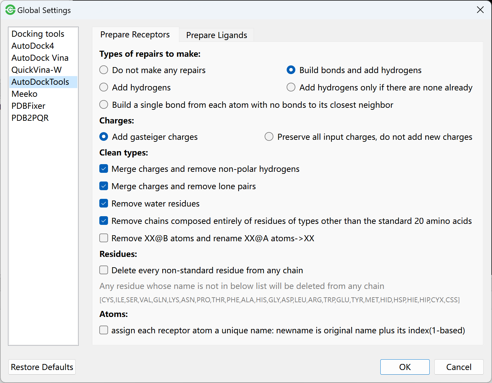
Task: Open QuickVina-W settings from the list
Action: (x=43, y=70)
